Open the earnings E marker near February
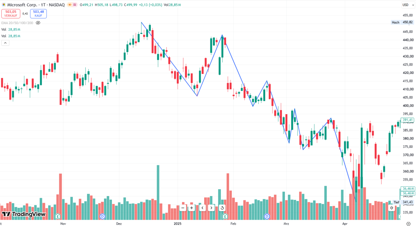This screenshot has height=227, width=416. [225, 216]
